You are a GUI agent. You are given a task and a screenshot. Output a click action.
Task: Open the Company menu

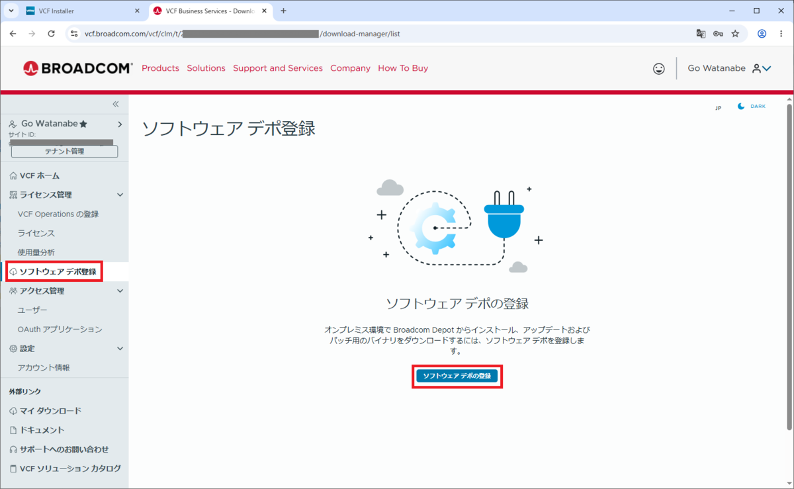(350, 68)
